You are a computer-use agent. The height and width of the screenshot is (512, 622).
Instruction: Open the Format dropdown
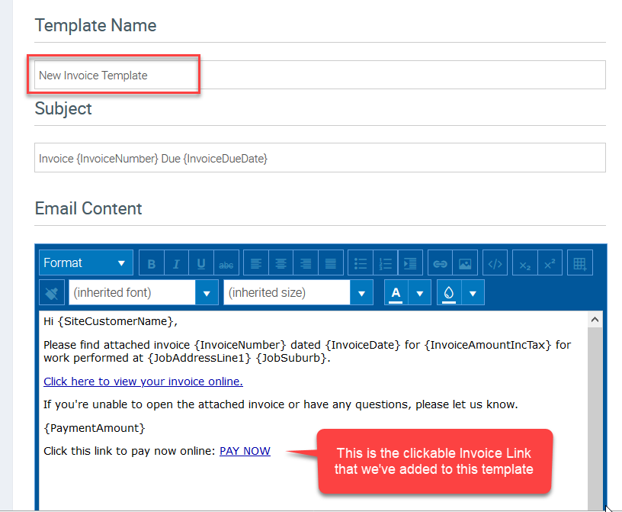[85, 262]
